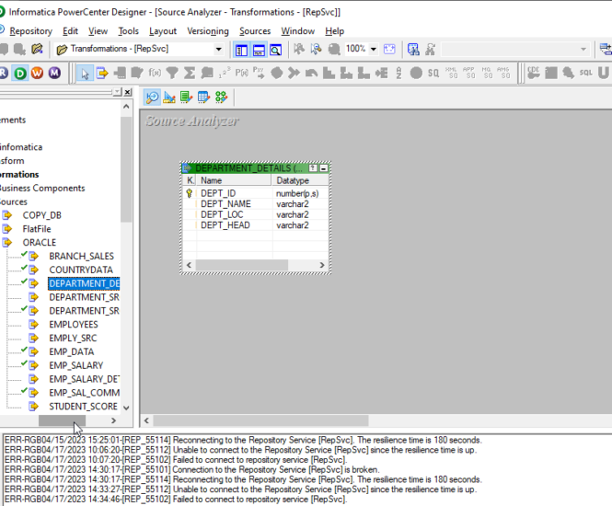Switch to the Target Designer tool
This screenshot has height=506, width=612.
click(x=169, y=97)
